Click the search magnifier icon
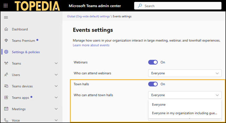 (x=140, y=6)
